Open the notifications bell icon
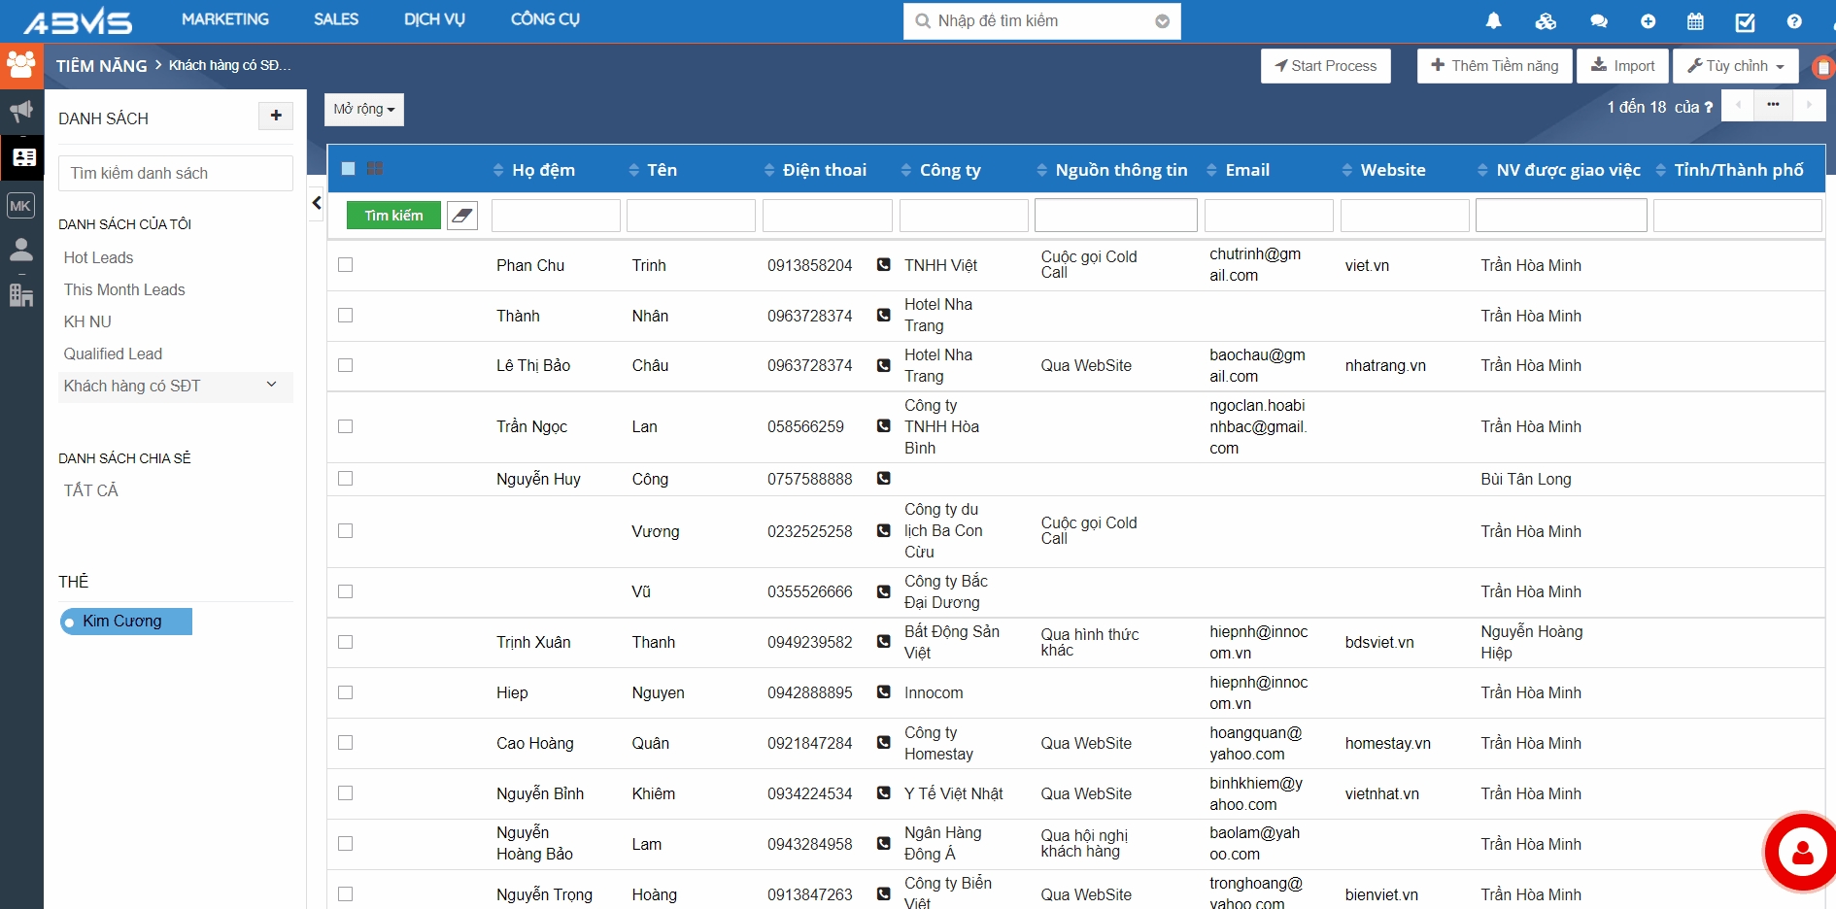This screenshot has height=909, width=1836. click(x=1493, y=21)
